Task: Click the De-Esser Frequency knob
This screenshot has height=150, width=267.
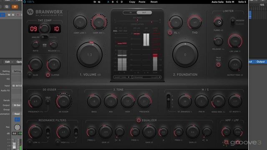Action: point(35,102)
